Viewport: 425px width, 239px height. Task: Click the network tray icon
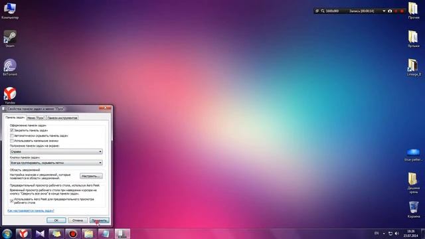coord(390,233)
